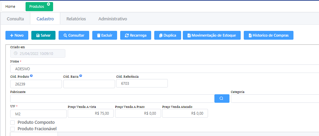Enable the Produto Composto checkbox
319x136 pixels.
tap(13, 122)
